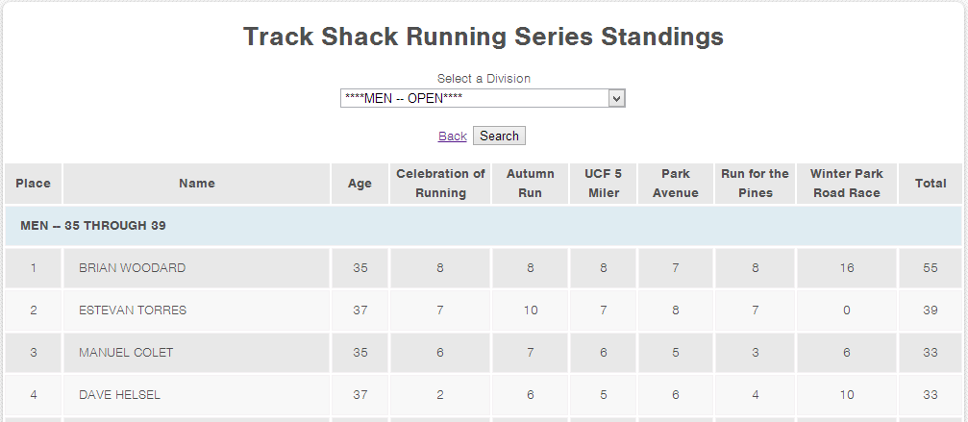This screenshot has height=422, width=968.
Task: Select the Celebration of Running header
Action: click(x=440, y=184)
